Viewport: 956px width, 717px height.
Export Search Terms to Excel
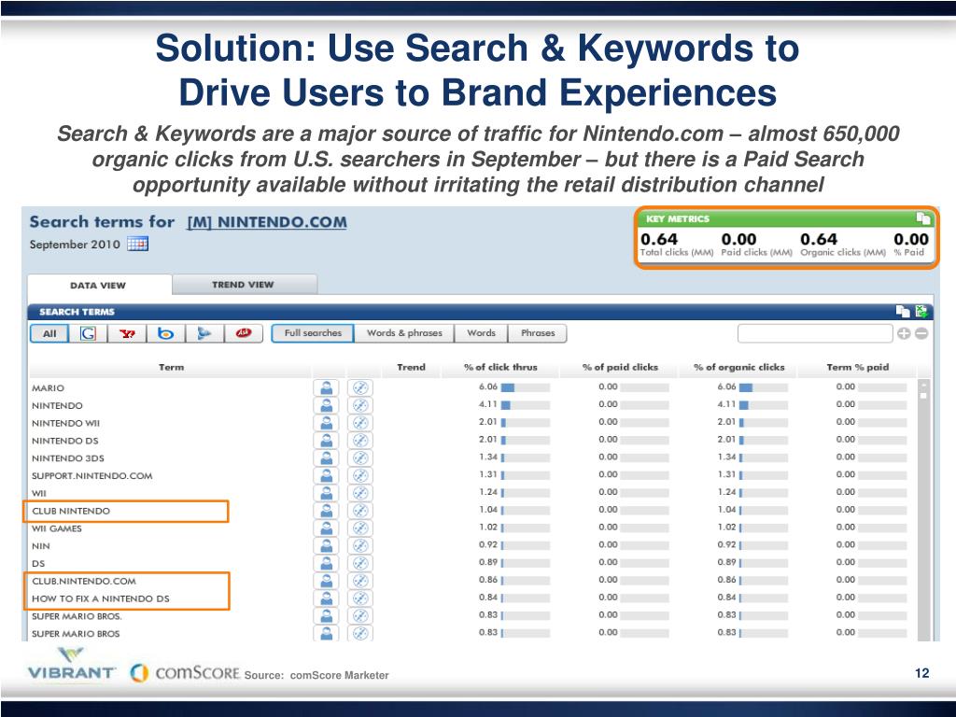[921, 312]
